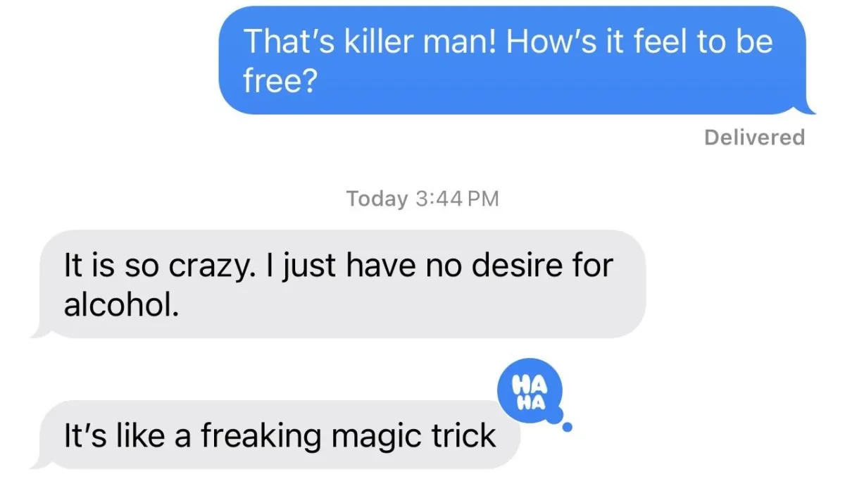Click the word "alcohol." in the gray bubble

coord(117,305)
